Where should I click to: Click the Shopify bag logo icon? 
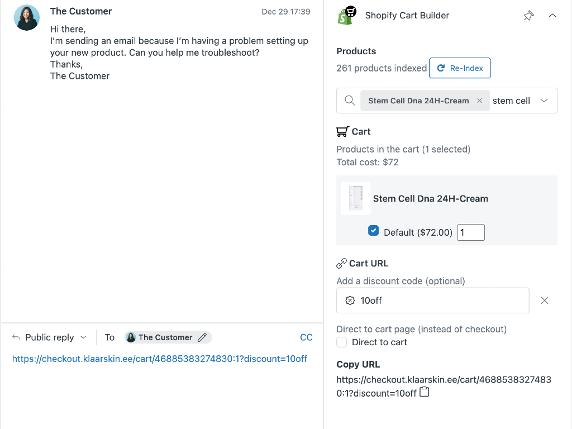click(x=347, y=16)
